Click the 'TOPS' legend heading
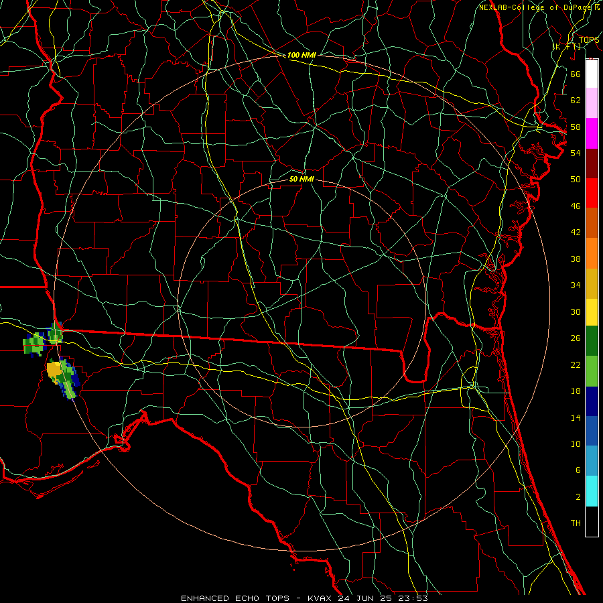 tap(589, 40)
